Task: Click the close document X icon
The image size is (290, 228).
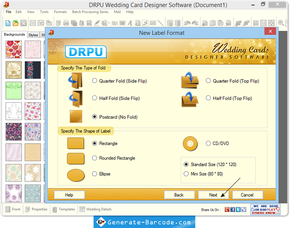Action: click(23, 23)
